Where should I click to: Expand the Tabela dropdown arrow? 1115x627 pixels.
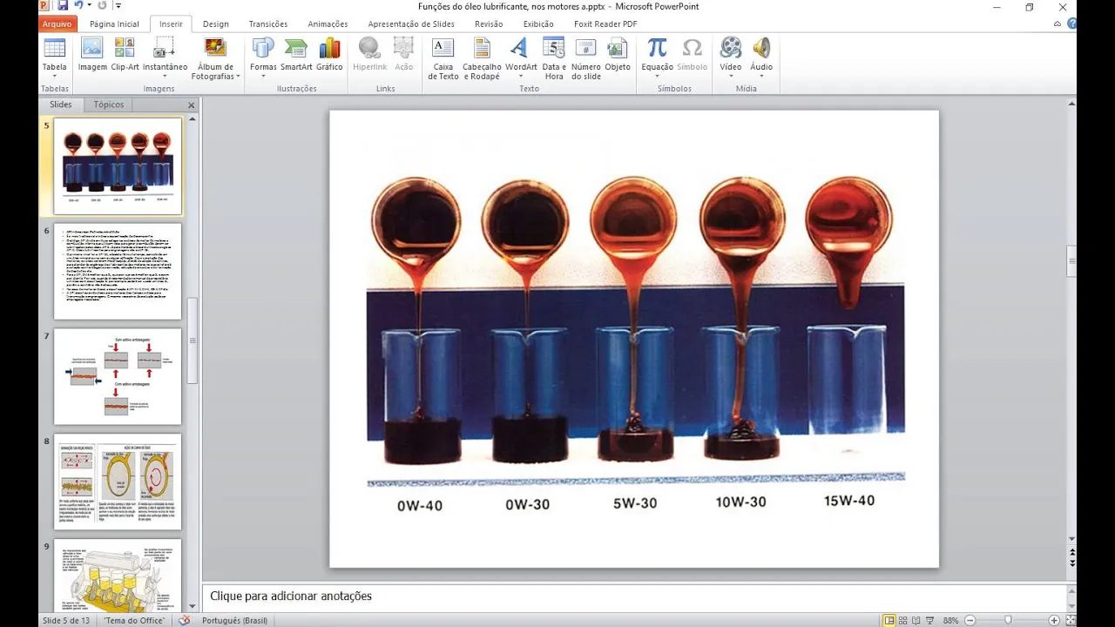pos(54,76)
